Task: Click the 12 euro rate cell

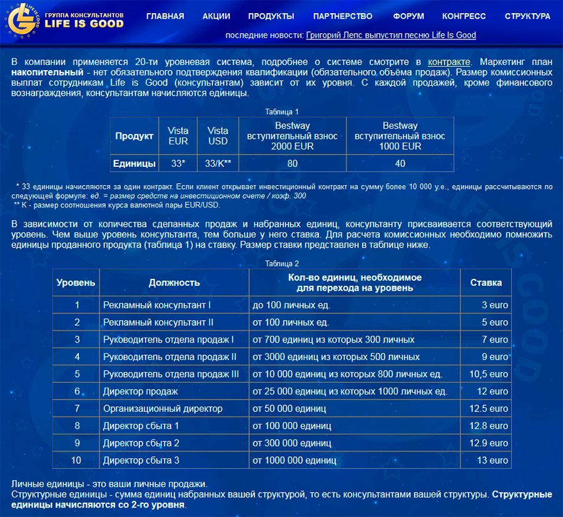Action: pyautogui.click(x=486, y=391)
